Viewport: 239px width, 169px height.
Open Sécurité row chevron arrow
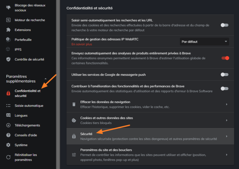[x=227, y=136]
